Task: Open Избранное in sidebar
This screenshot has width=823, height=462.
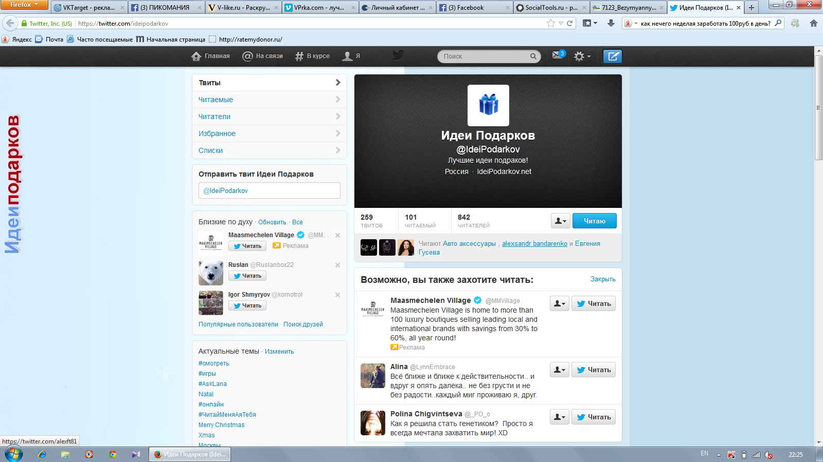Action: (x=270, y=133)
